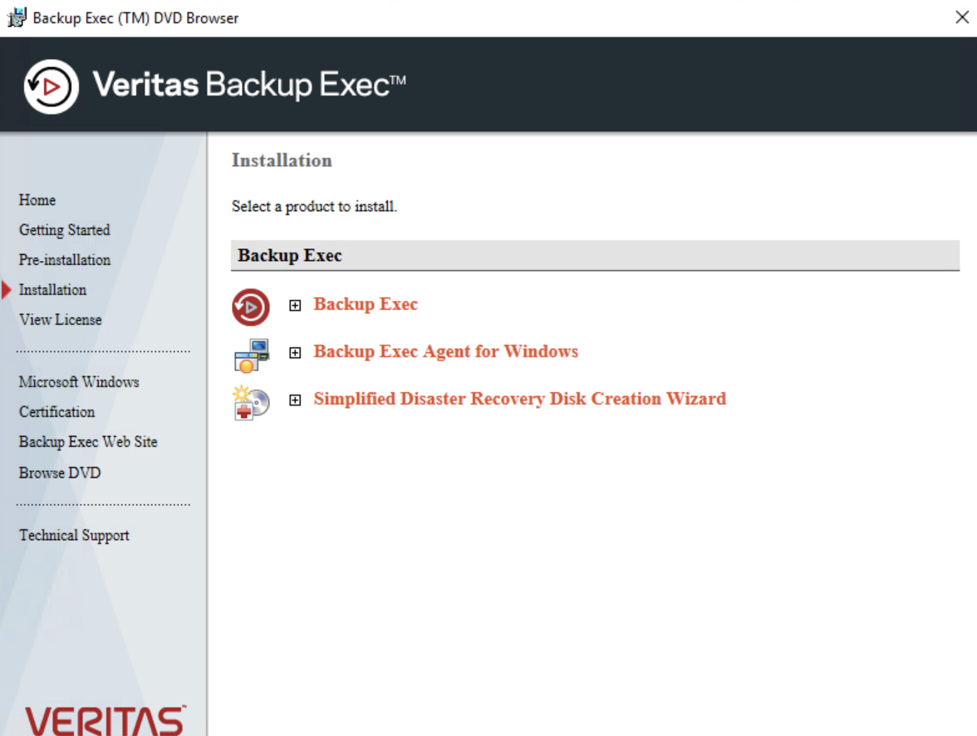977x736 pixels.
Task: Visit Backup Exec Web Site link
Action: click(x=88, y=442)
